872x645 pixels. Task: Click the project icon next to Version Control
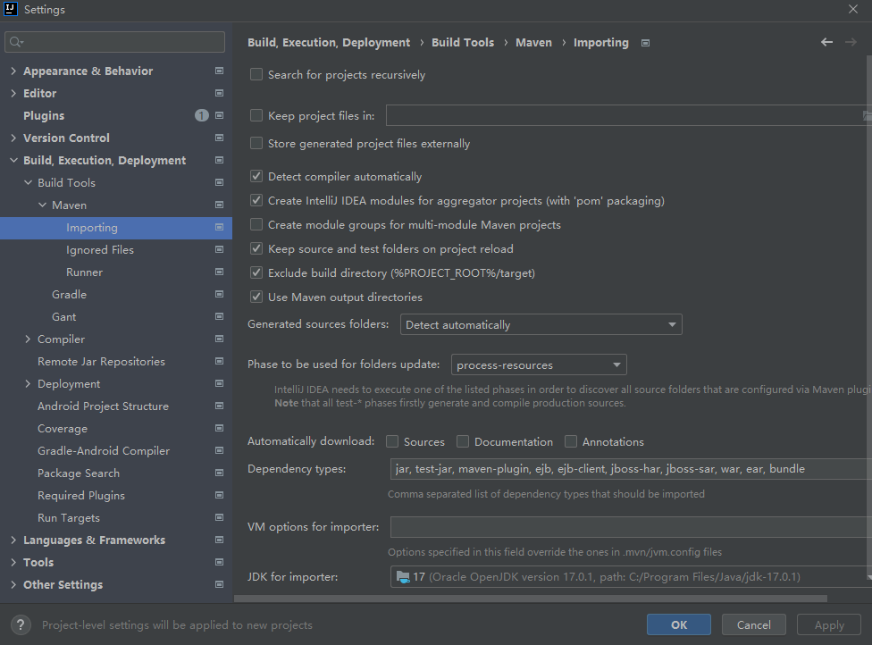[x=219, y=138]
